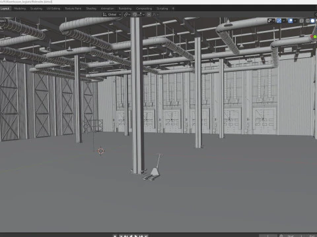Open the Sculpting workspace tab
The image size is (317, 237).
click(x=36, y=9)
